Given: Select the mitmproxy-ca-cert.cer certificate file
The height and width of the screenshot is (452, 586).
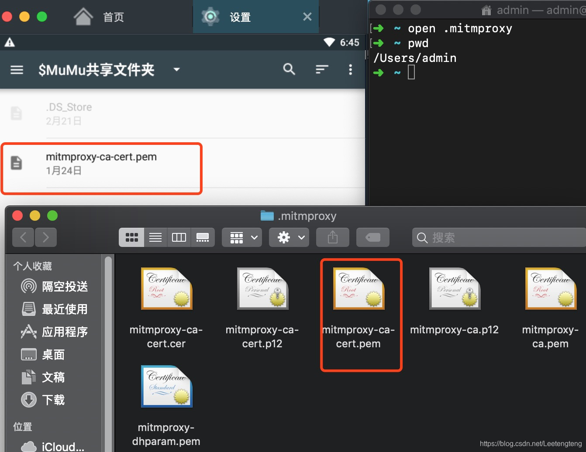Looking at the screenshot, I should 166,308.
